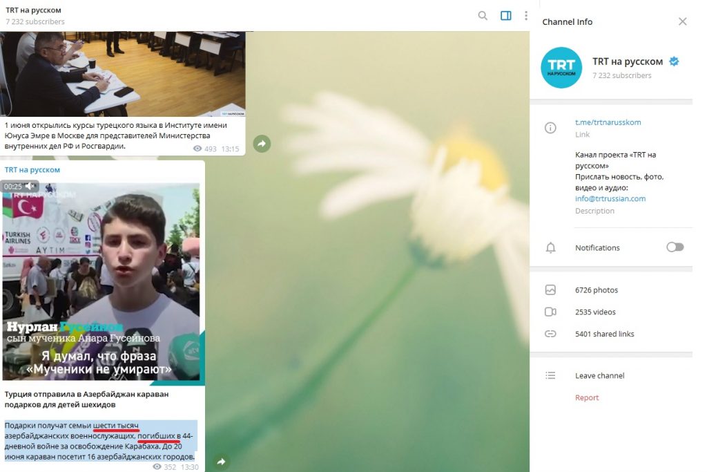This screenshot has width=707, height=472.
Task: Toggle channel Notifications switch
Action: tap(675, 247)
